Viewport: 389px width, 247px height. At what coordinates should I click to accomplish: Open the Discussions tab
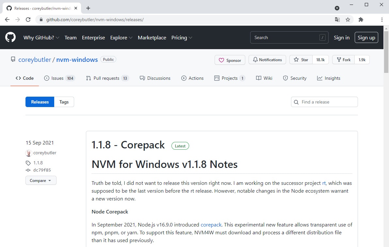coord(155,78)
